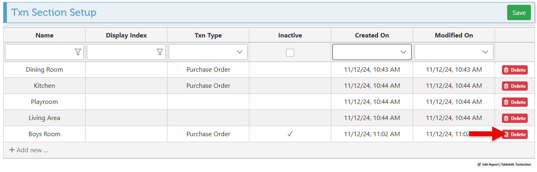
Task: Expand the Created On filter dropdown
Action: coord(403,52)
